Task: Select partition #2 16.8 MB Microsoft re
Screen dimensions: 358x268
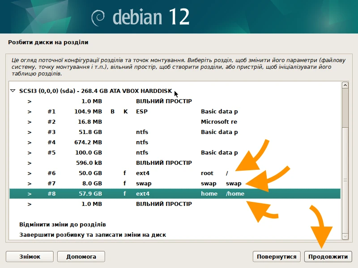Action: pyautogui.click(x=175, y=121)
